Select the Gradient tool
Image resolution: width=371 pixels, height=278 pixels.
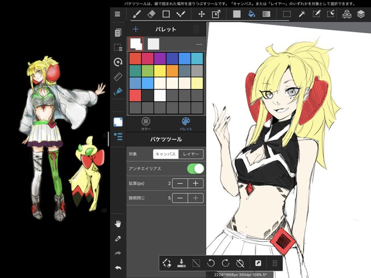266,14
